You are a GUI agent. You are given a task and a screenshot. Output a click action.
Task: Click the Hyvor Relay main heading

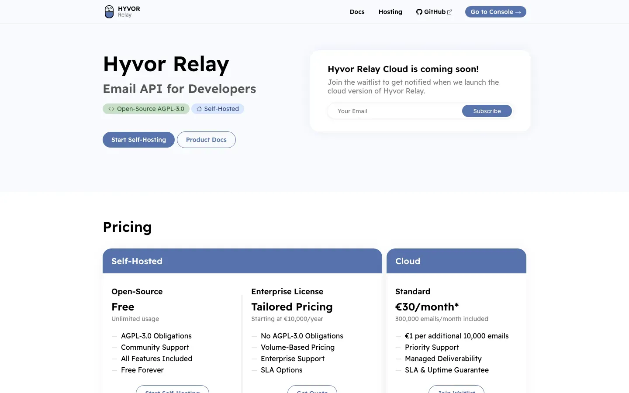click(x=166, y=64)
